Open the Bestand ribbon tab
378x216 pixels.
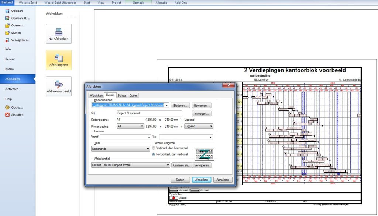pos(7,3)
